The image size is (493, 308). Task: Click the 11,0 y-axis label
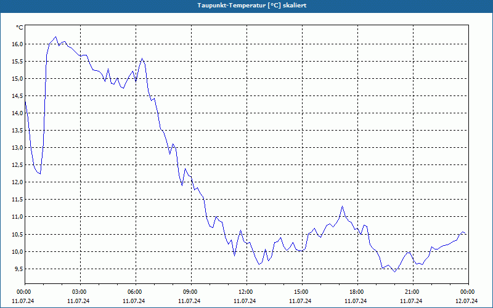[18, 217]
